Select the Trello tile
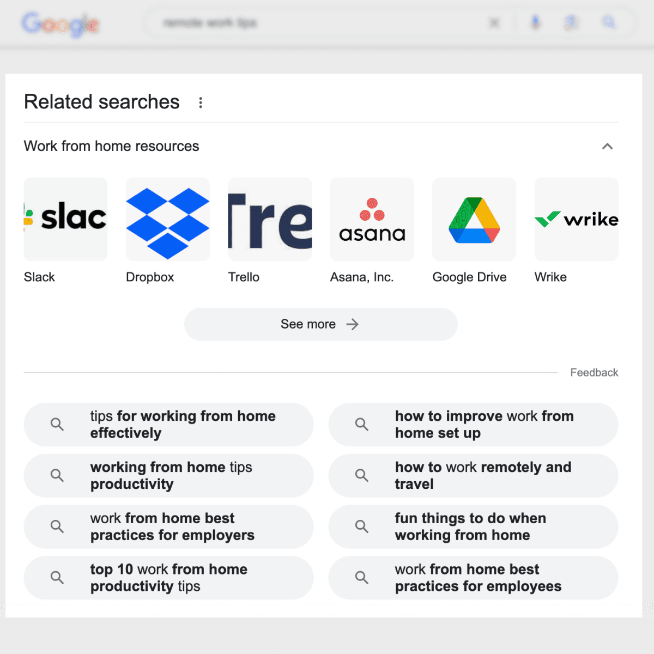Screen dimensions: 654x654 pos(269,219)
